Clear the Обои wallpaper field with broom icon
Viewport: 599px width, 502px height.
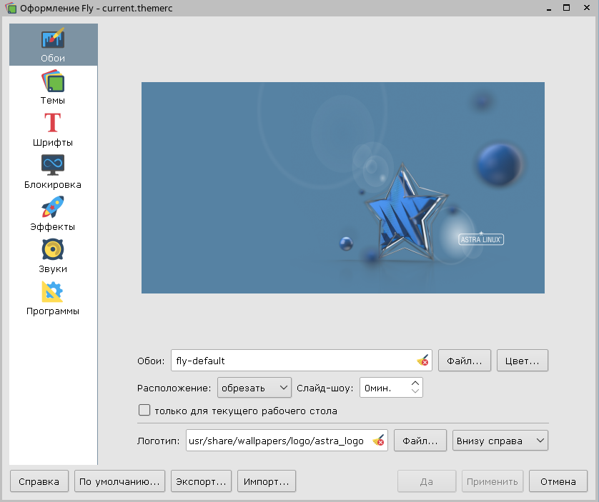[422, 361]
